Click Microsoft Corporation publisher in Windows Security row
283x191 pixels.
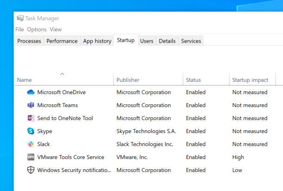click(x=144, y=170)
